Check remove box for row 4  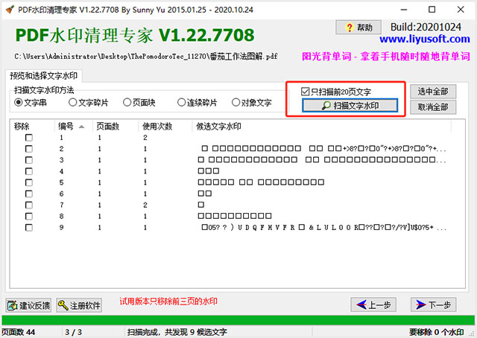click(29, 171)
